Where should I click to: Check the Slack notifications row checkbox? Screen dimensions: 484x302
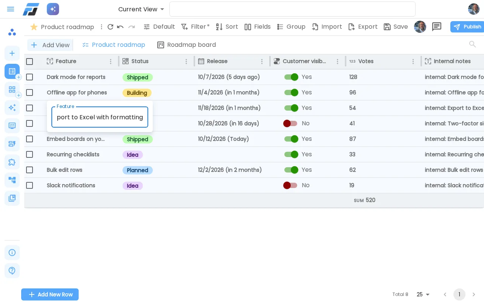pos(29,185)
